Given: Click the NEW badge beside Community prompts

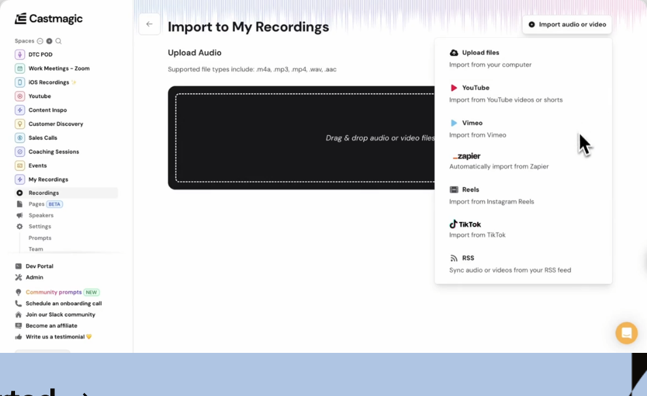Looking at the screenshot, I should tap(91, 292).
